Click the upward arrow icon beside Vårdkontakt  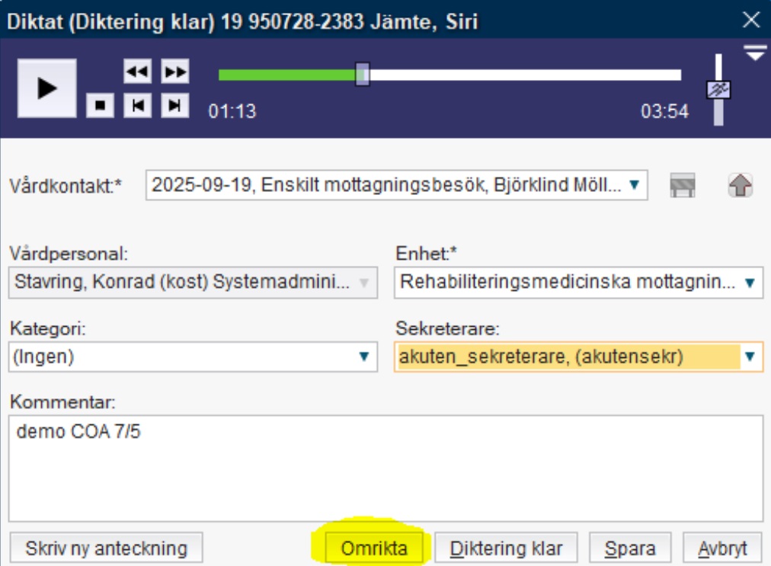tap(740, 185)
